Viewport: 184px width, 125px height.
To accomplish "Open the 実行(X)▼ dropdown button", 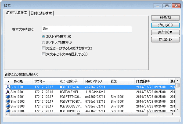I will coord(165,32).
